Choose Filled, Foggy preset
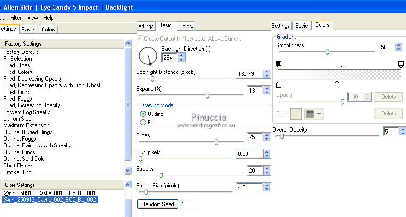 [18, 99]
